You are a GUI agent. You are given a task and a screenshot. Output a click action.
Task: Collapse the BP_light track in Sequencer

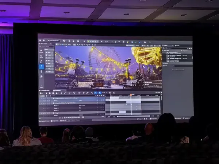[x=52, y=113]
